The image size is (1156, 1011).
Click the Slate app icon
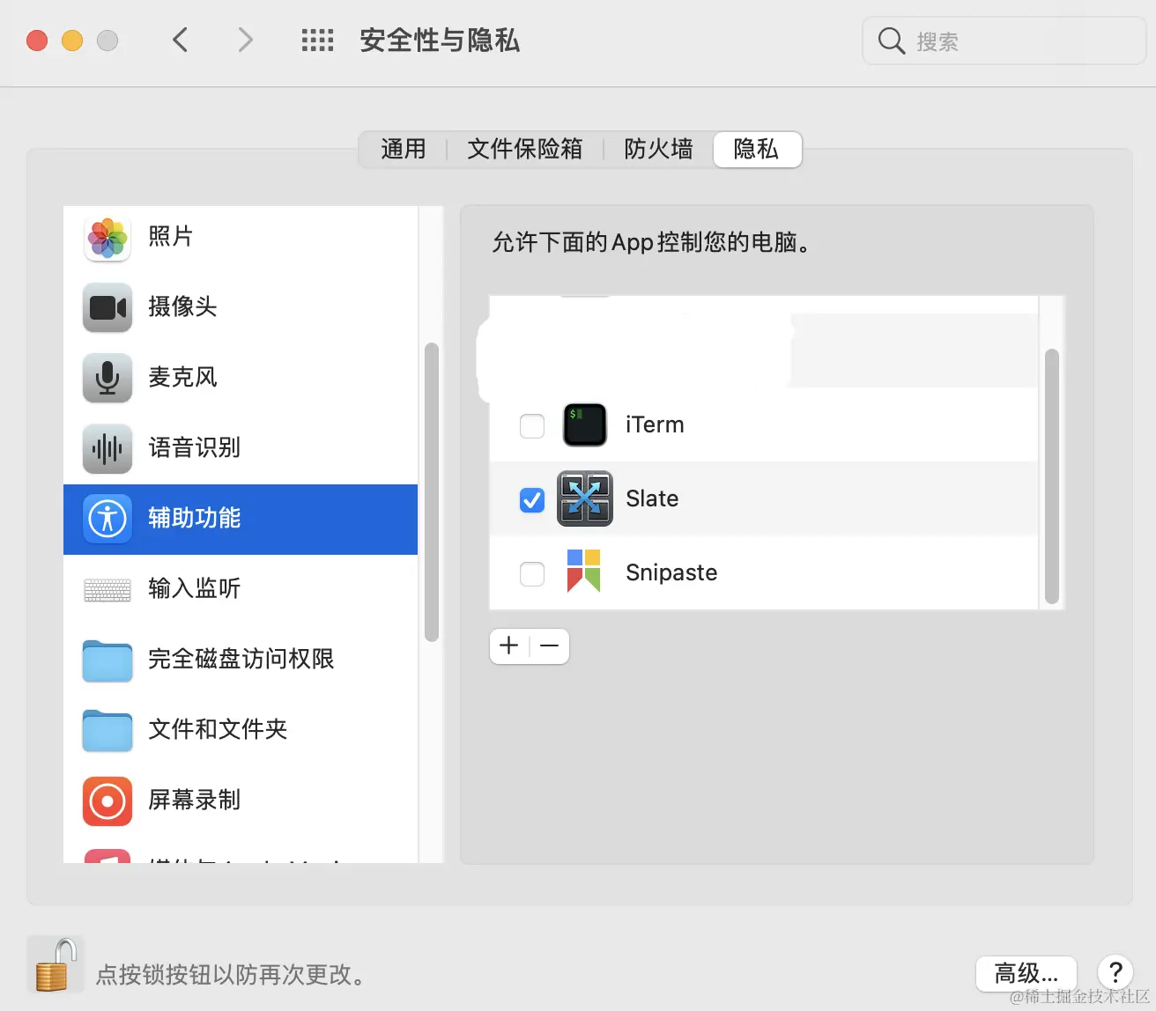pyautogui.click(x=585, y=498)
